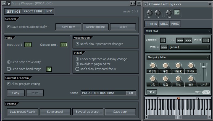Viewport: 213px width, 121px height.
Task: Select the FUNC tab in Channel settings
Action: 175,24
